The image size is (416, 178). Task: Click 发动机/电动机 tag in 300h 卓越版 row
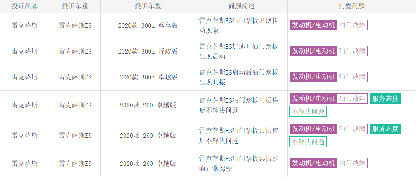pos(313,77)
